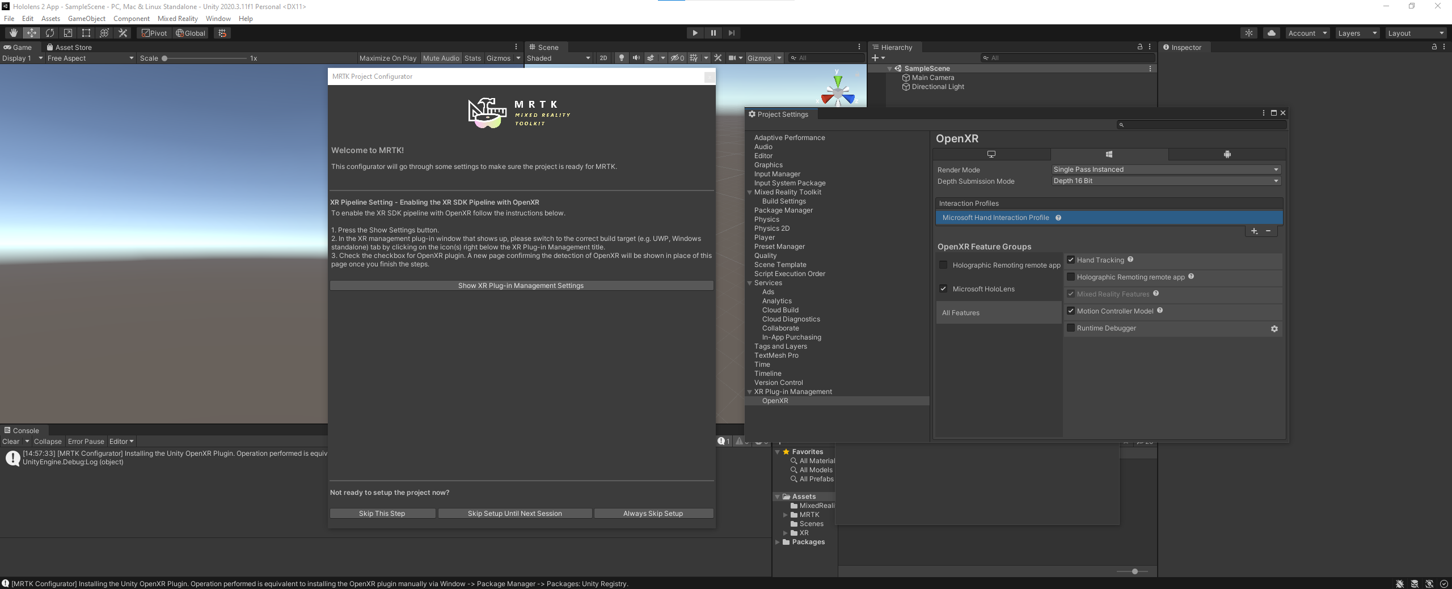Open the Window menu
1452x589 pixels.
(x=218, y=19)
